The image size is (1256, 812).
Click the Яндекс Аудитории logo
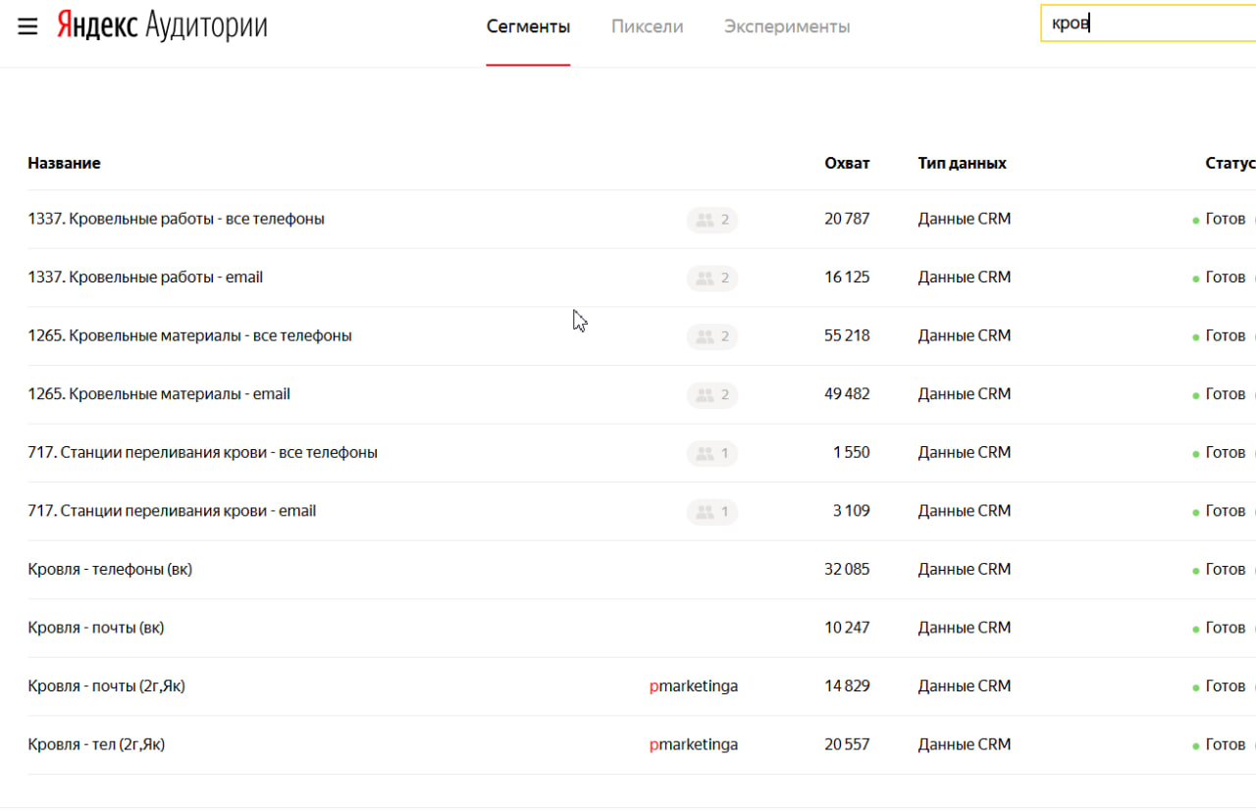click(162, 26)
